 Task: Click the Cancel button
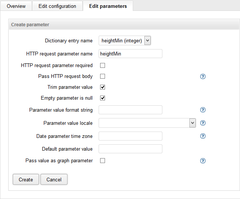(x=54, y=180)
